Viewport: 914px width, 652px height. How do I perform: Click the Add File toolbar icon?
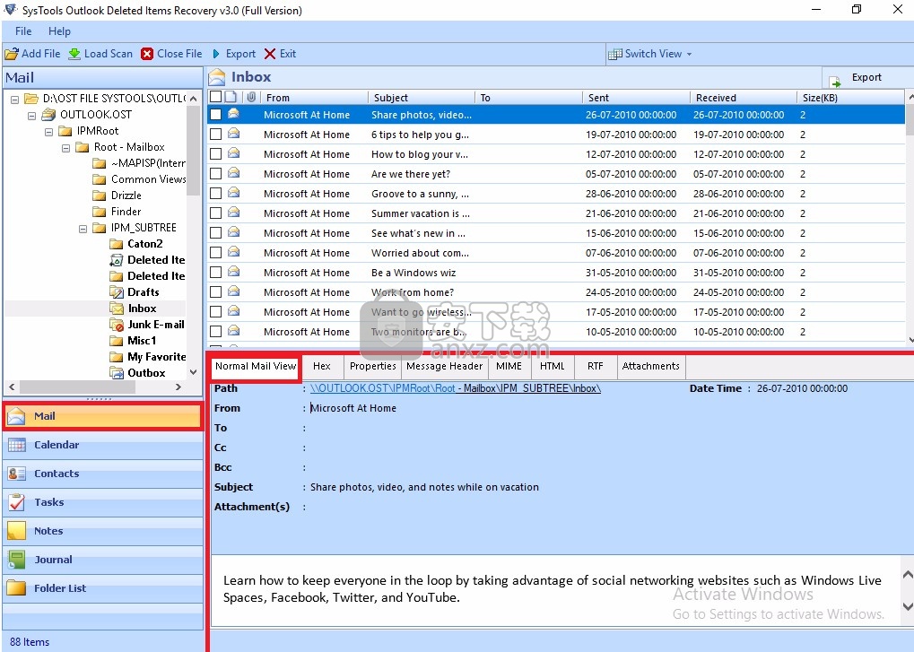click(x=12, y=54)
